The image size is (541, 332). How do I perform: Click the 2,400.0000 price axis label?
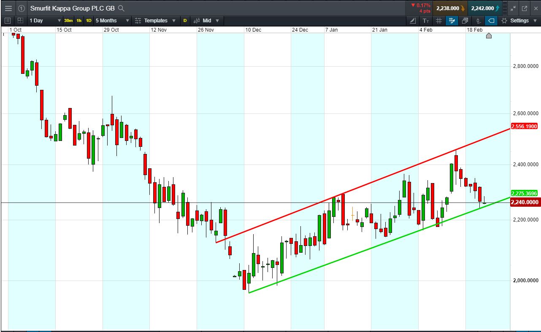526,165
